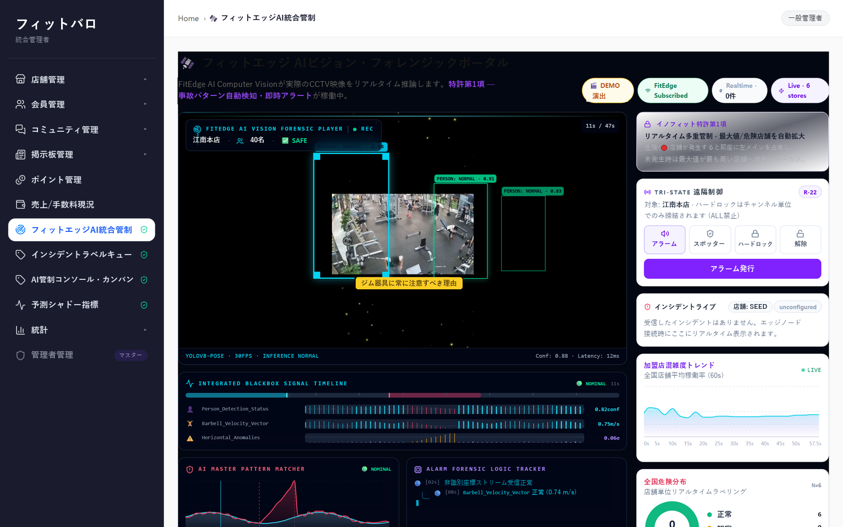The width and height of the screenshot is (843, 527).
Task: Open the 管理者管理 menu
Action: point(82,355)
